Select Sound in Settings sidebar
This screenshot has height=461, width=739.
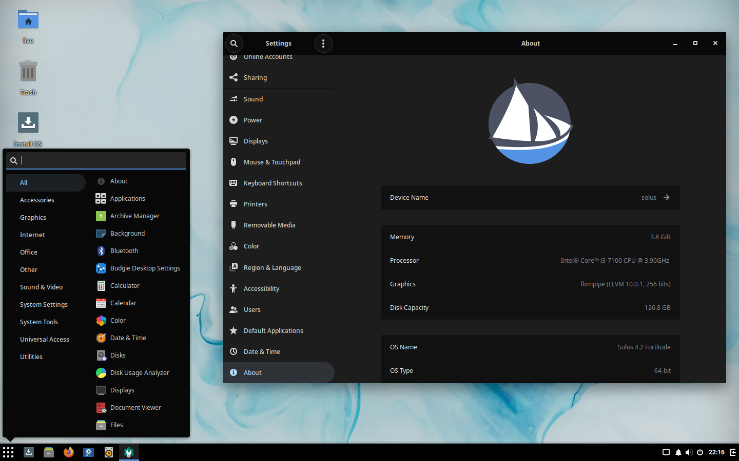pos(279,99)
